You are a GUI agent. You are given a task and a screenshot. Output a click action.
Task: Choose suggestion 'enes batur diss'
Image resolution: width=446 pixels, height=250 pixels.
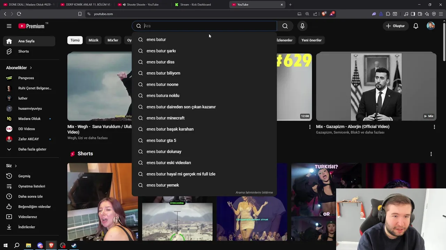pyautogui.click(x=204, y=62)
